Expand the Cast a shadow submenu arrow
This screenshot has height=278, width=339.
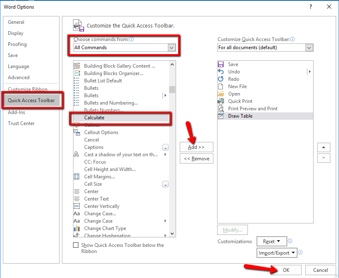(x=165, y=155)
